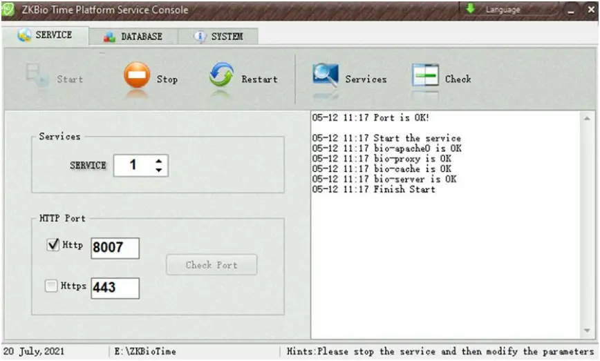
Task: Click the greyed-out Start service icon
Action: [37, 75]
